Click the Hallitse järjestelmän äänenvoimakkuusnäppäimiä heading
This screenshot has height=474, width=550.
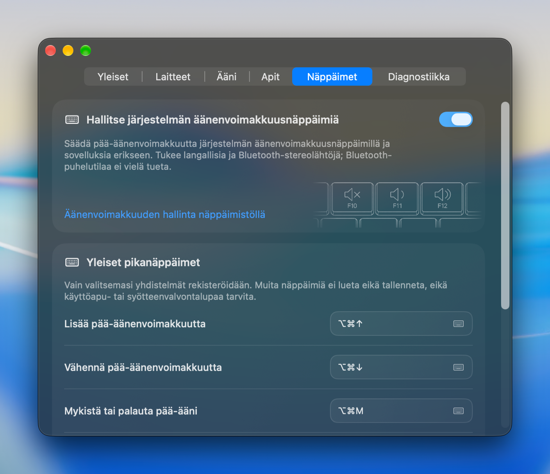click(212, 120)
